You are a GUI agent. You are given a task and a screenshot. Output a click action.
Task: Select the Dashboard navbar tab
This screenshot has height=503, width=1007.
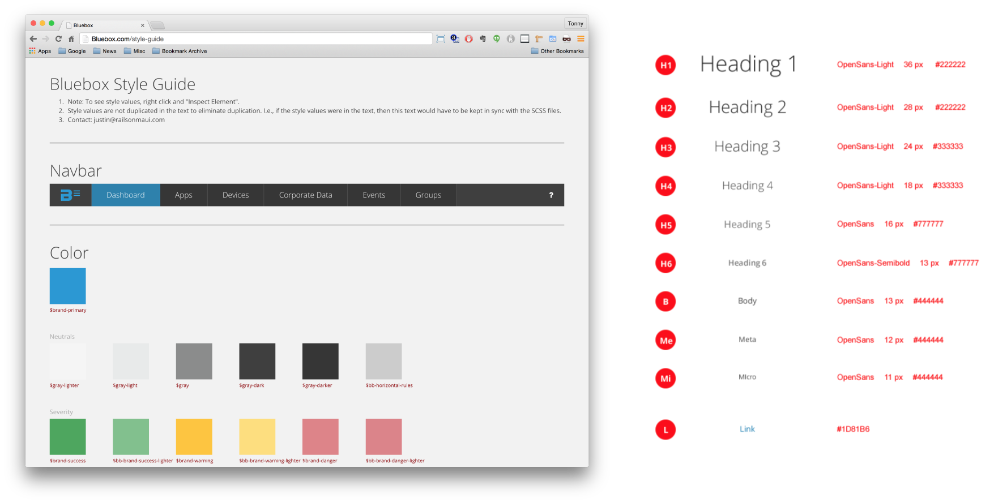click(x=126, y=195)
